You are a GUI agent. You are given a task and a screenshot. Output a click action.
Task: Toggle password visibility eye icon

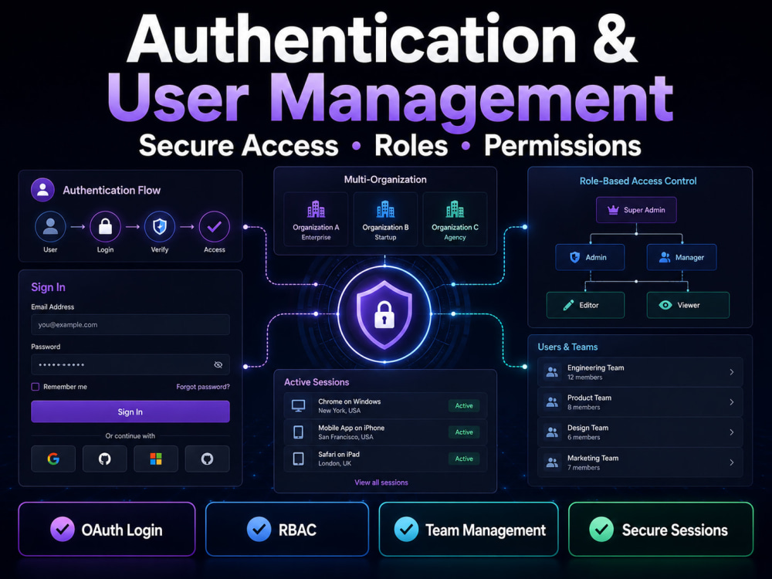tap(218, 365)
